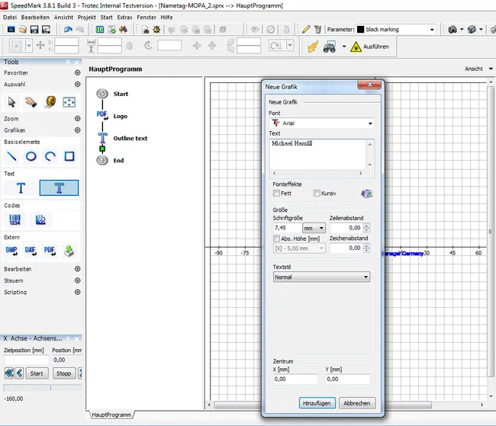Select the line drawing tool

(x=12, y=156)
